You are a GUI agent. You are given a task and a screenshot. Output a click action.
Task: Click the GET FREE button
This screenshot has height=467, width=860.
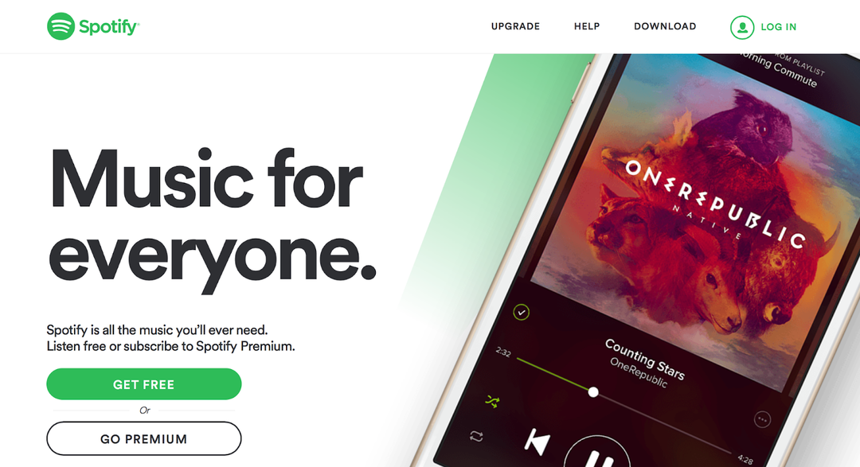tap(143, 384)
